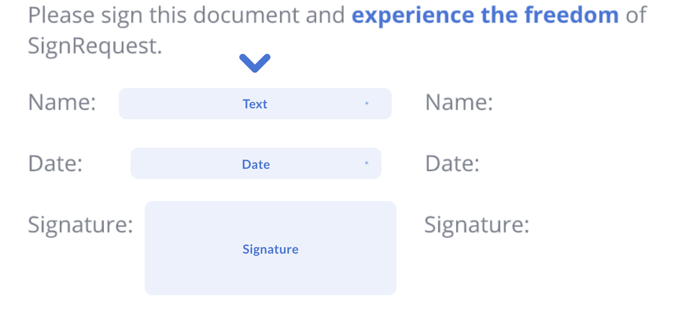Select the right-hand 'Name:' label

(x=459, y=102)
